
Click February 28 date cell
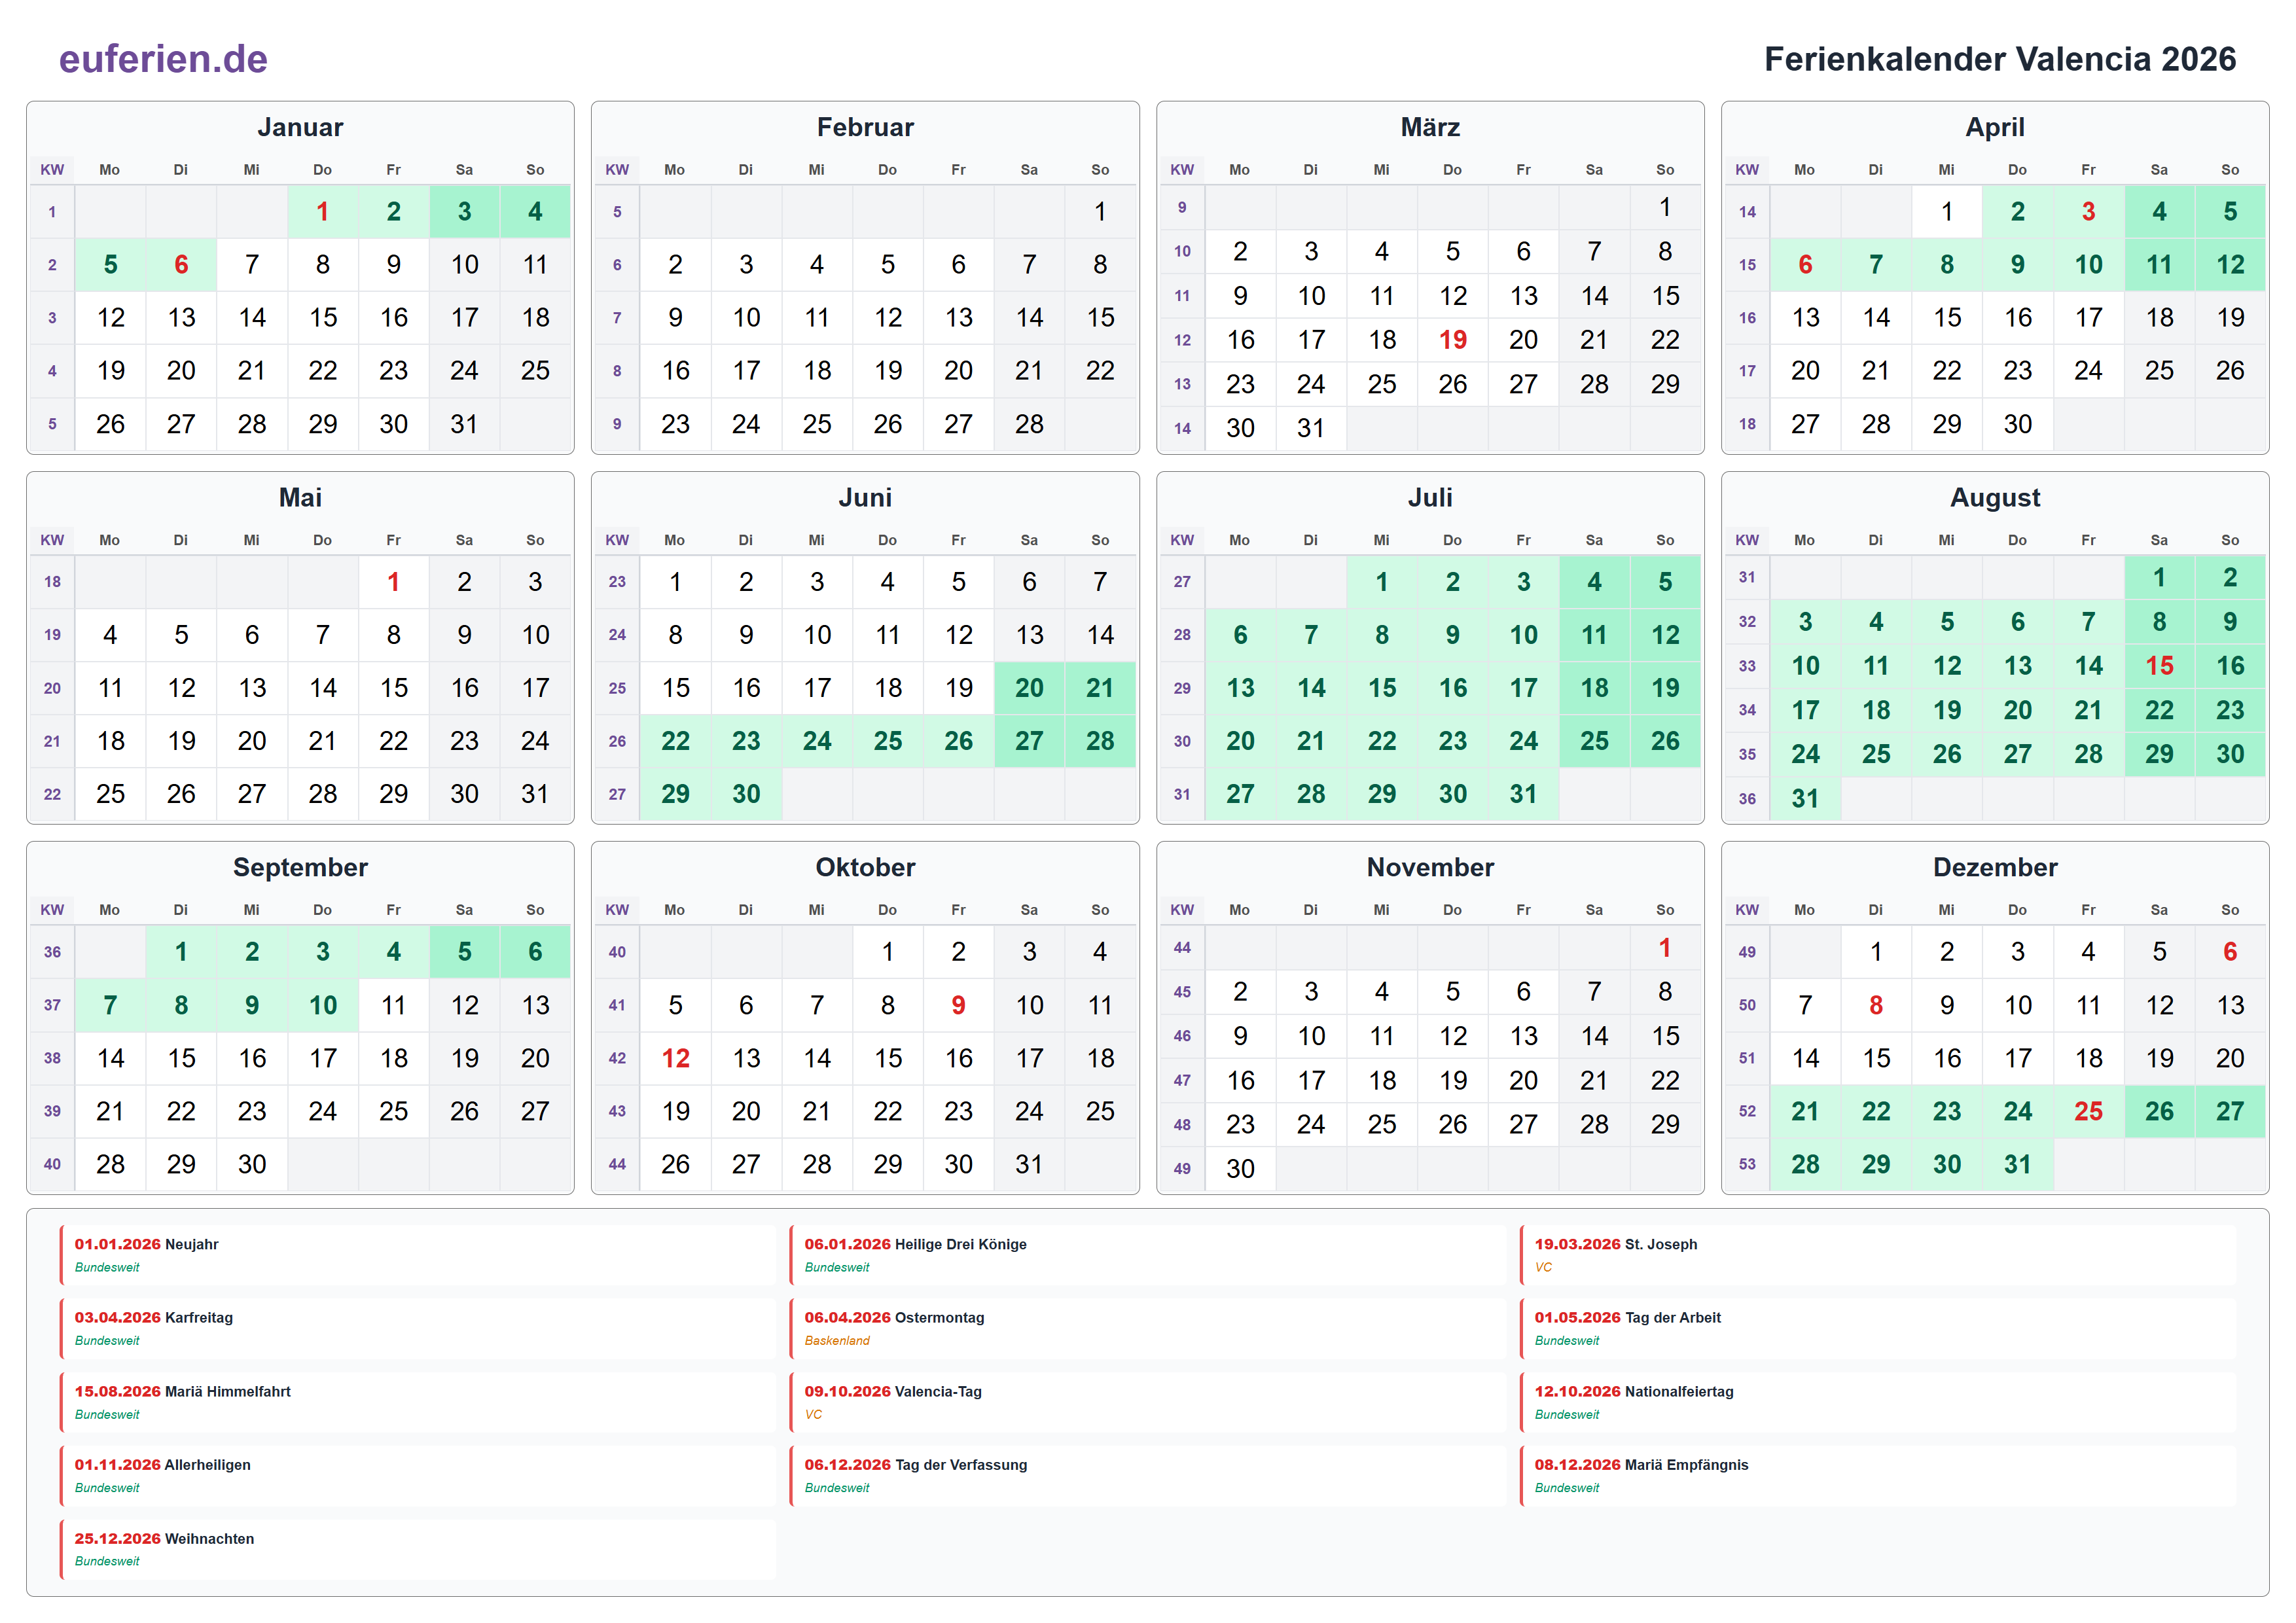coord(1029,424)
